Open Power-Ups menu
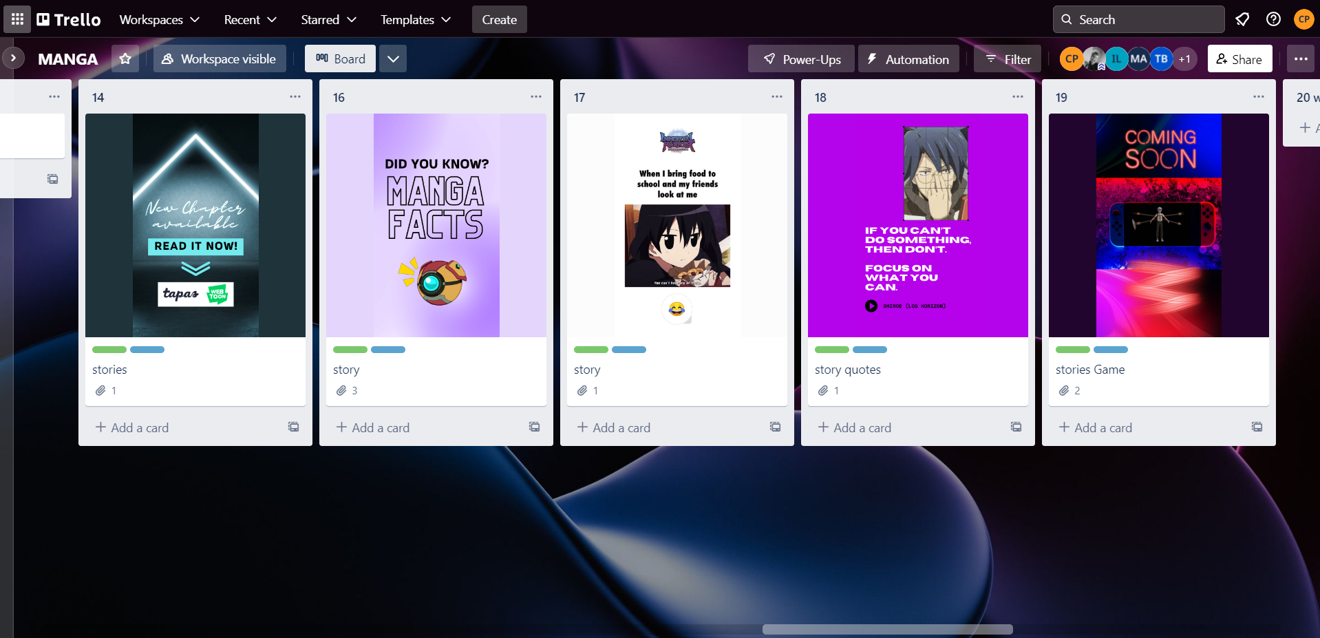This screenshot has height=638, width=1320. pyautogui.click(x=802, y=59)
